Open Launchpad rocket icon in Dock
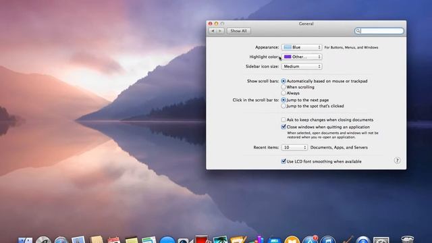The width and height of the screenshot is (432, 243). (x=43, y=240)
